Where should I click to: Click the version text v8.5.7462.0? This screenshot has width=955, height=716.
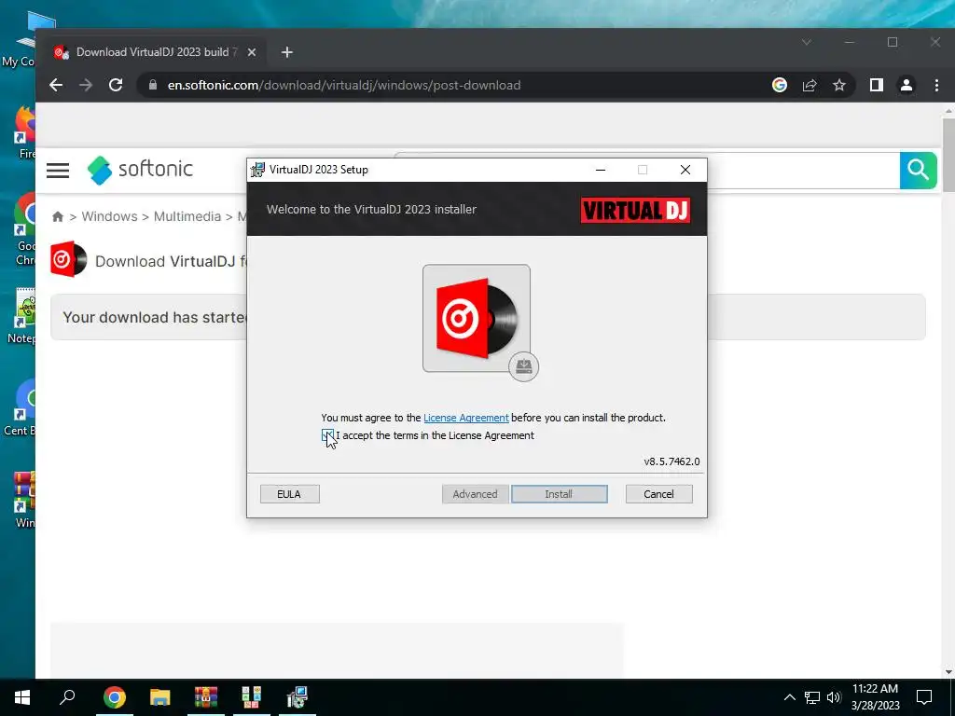pos(671,461)
